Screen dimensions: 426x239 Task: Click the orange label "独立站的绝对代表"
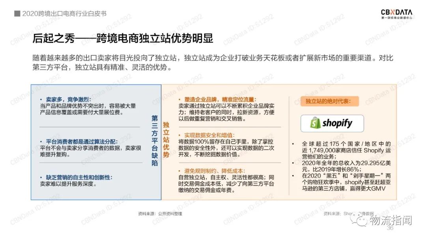tap(329, 101)
